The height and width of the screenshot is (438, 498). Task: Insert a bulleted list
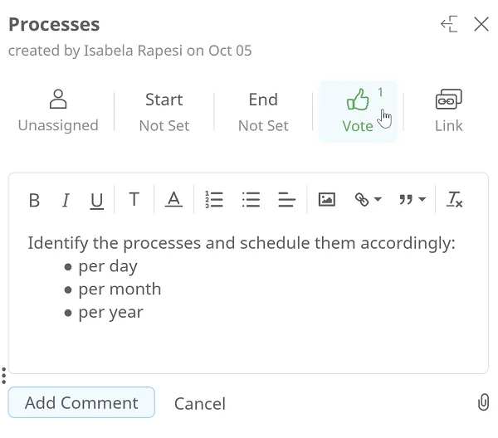tap(251, 200)
